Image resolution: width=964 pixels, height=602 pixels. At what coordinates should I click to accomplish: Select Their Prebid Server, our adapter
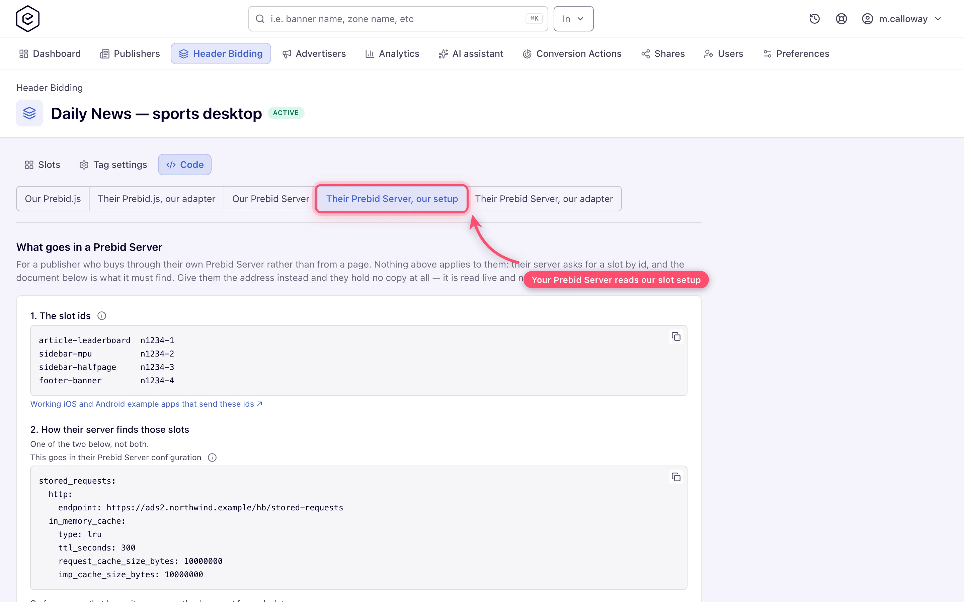click(x=544, y=199)
